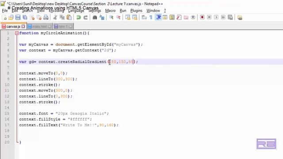Toggle word wrap in the toolbar
Screen dimensions: 283x159
click(x=144, y=17)
